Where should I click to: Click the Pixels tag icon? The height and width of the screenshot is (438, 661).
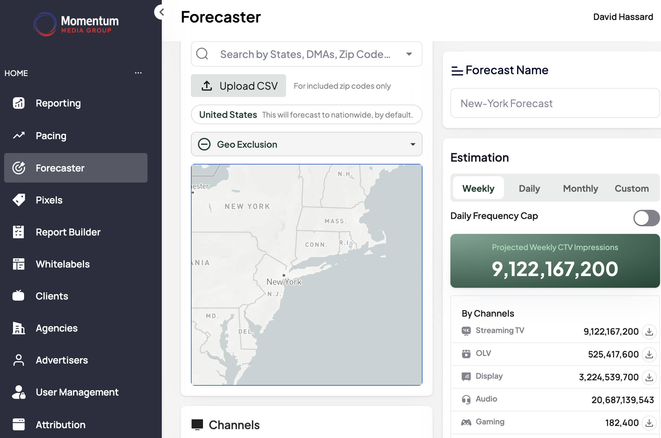pyautogui.click(x=19, y=200)
